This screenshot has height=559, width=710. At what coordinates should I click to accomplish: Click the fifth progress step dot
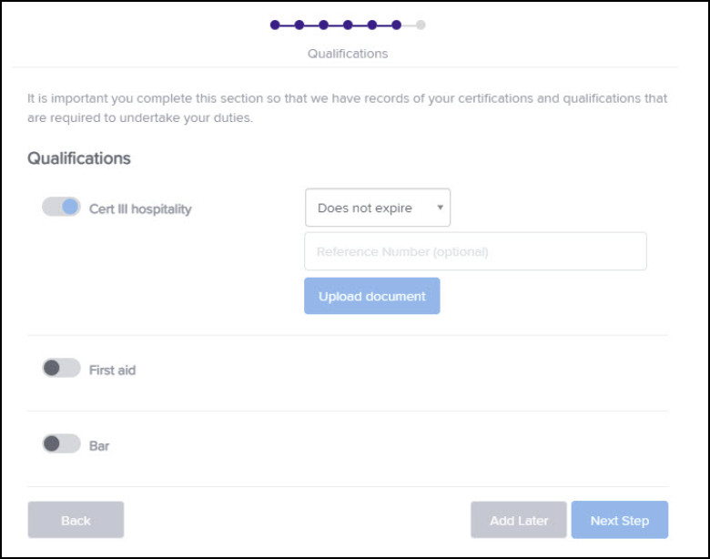tap(372, 25)
